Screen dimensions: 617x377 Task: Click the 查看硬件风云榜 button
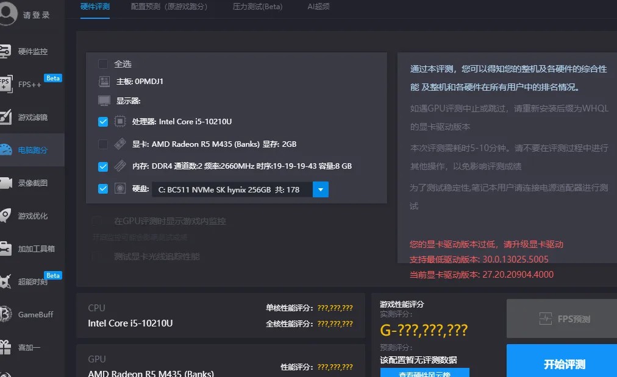[x=424, y=373]
